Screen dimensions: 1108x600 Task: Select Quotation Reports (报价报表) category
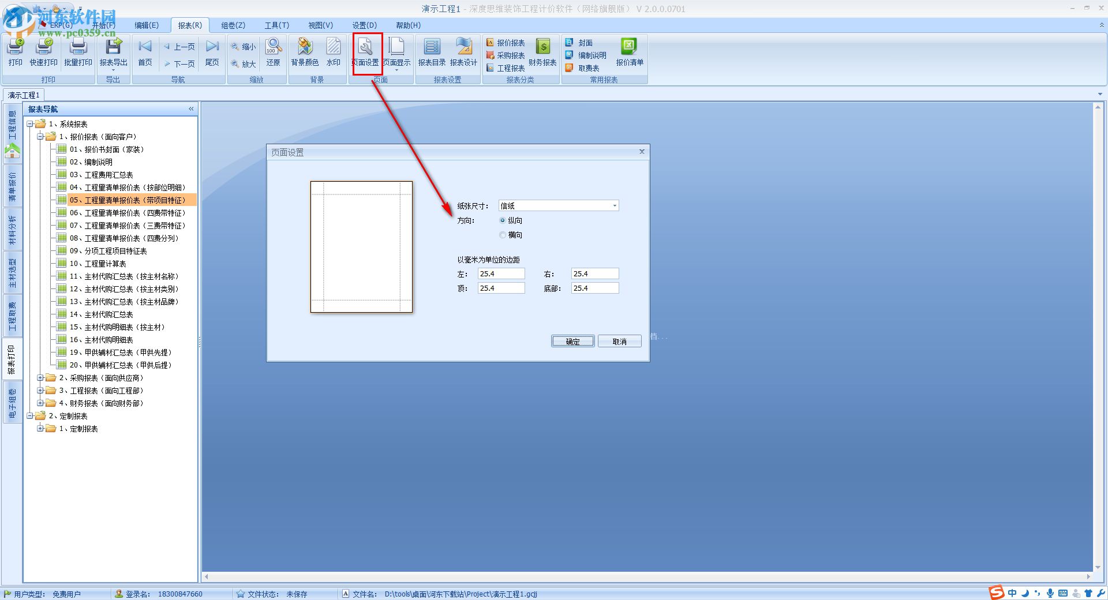tap(506, 43)
